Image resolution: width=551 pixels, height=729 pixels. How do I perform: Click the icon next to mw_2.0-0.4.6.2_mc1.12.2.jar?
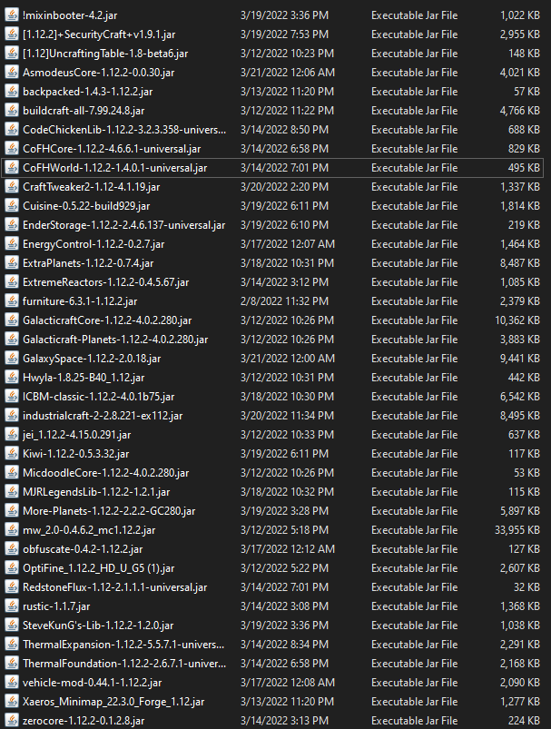click(x=12, y=529)
